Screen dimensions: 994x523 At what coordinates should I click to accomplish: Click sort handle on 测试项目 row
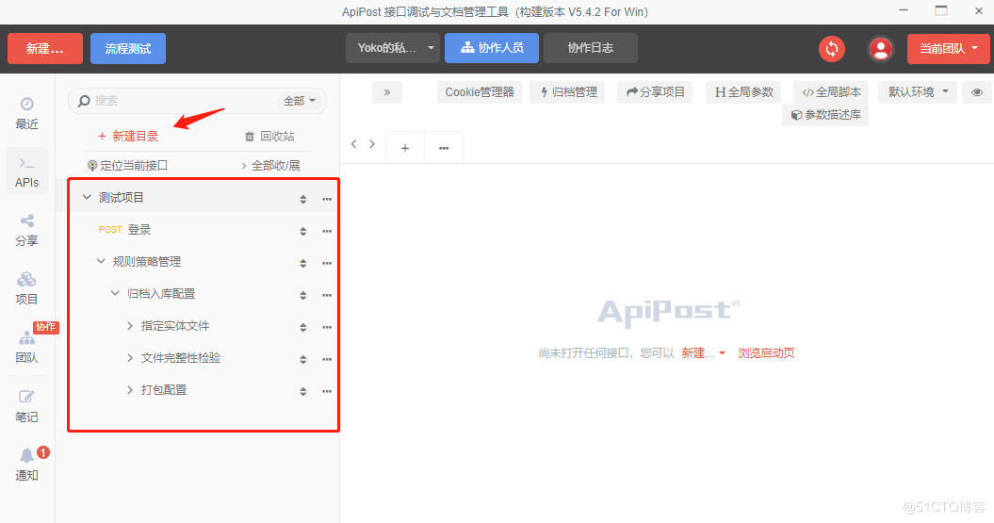[303, 199]
